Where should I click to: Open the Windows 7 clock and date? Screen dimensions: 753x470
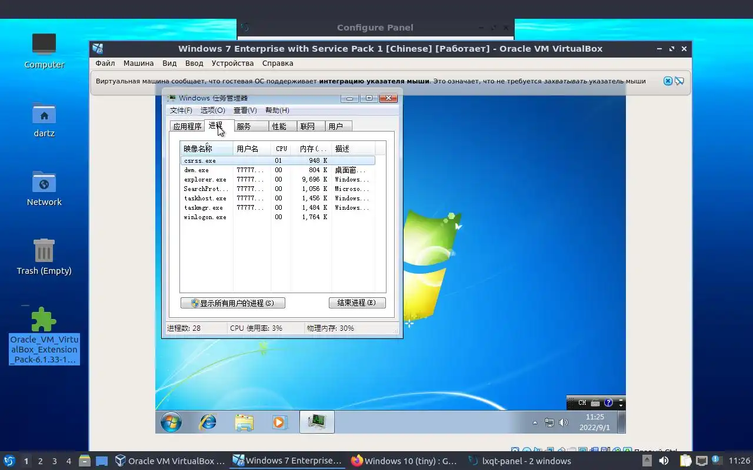pyautogui.click(x=595, y=422)
